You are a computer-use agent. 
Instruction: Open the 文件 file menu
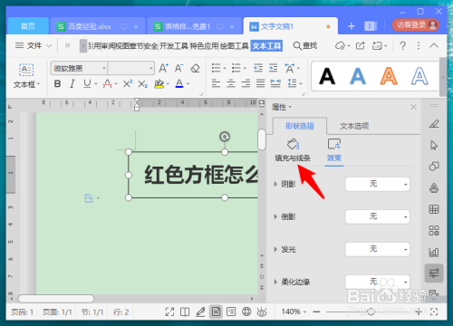[x=34, y=46]
